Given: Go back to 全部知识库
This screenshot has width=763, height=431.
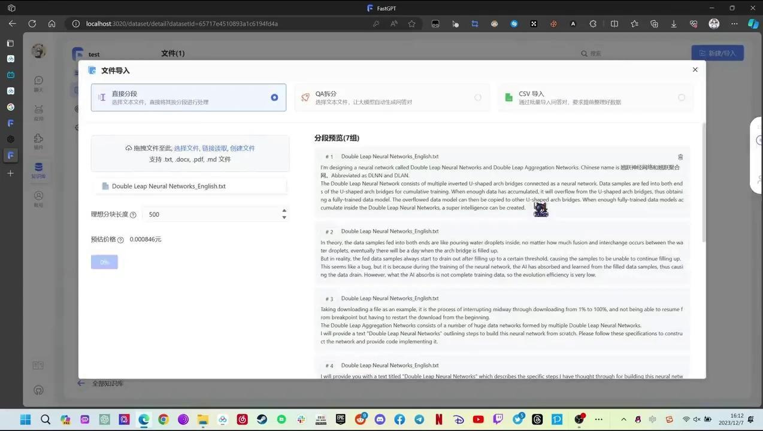Looking at the screenshot, I should [101, 383].
